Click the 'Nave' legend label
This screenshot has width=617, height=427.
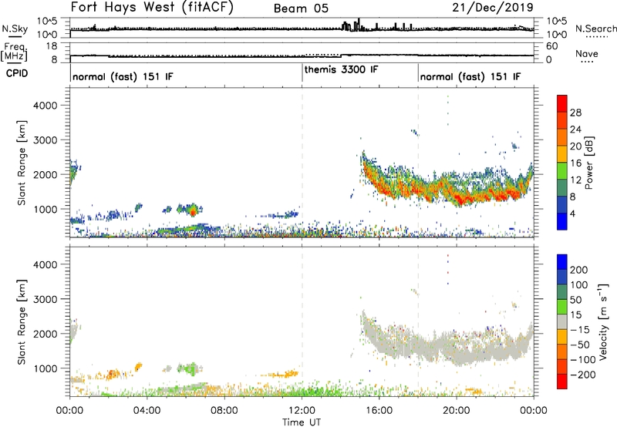(x=587, y=53)
